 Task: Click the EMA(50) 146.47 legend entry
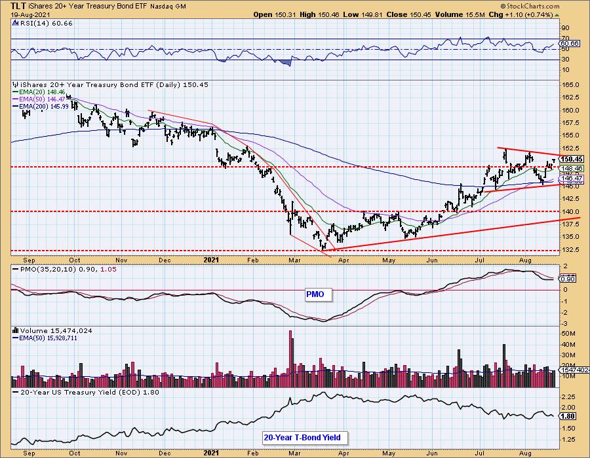point(39,99)
